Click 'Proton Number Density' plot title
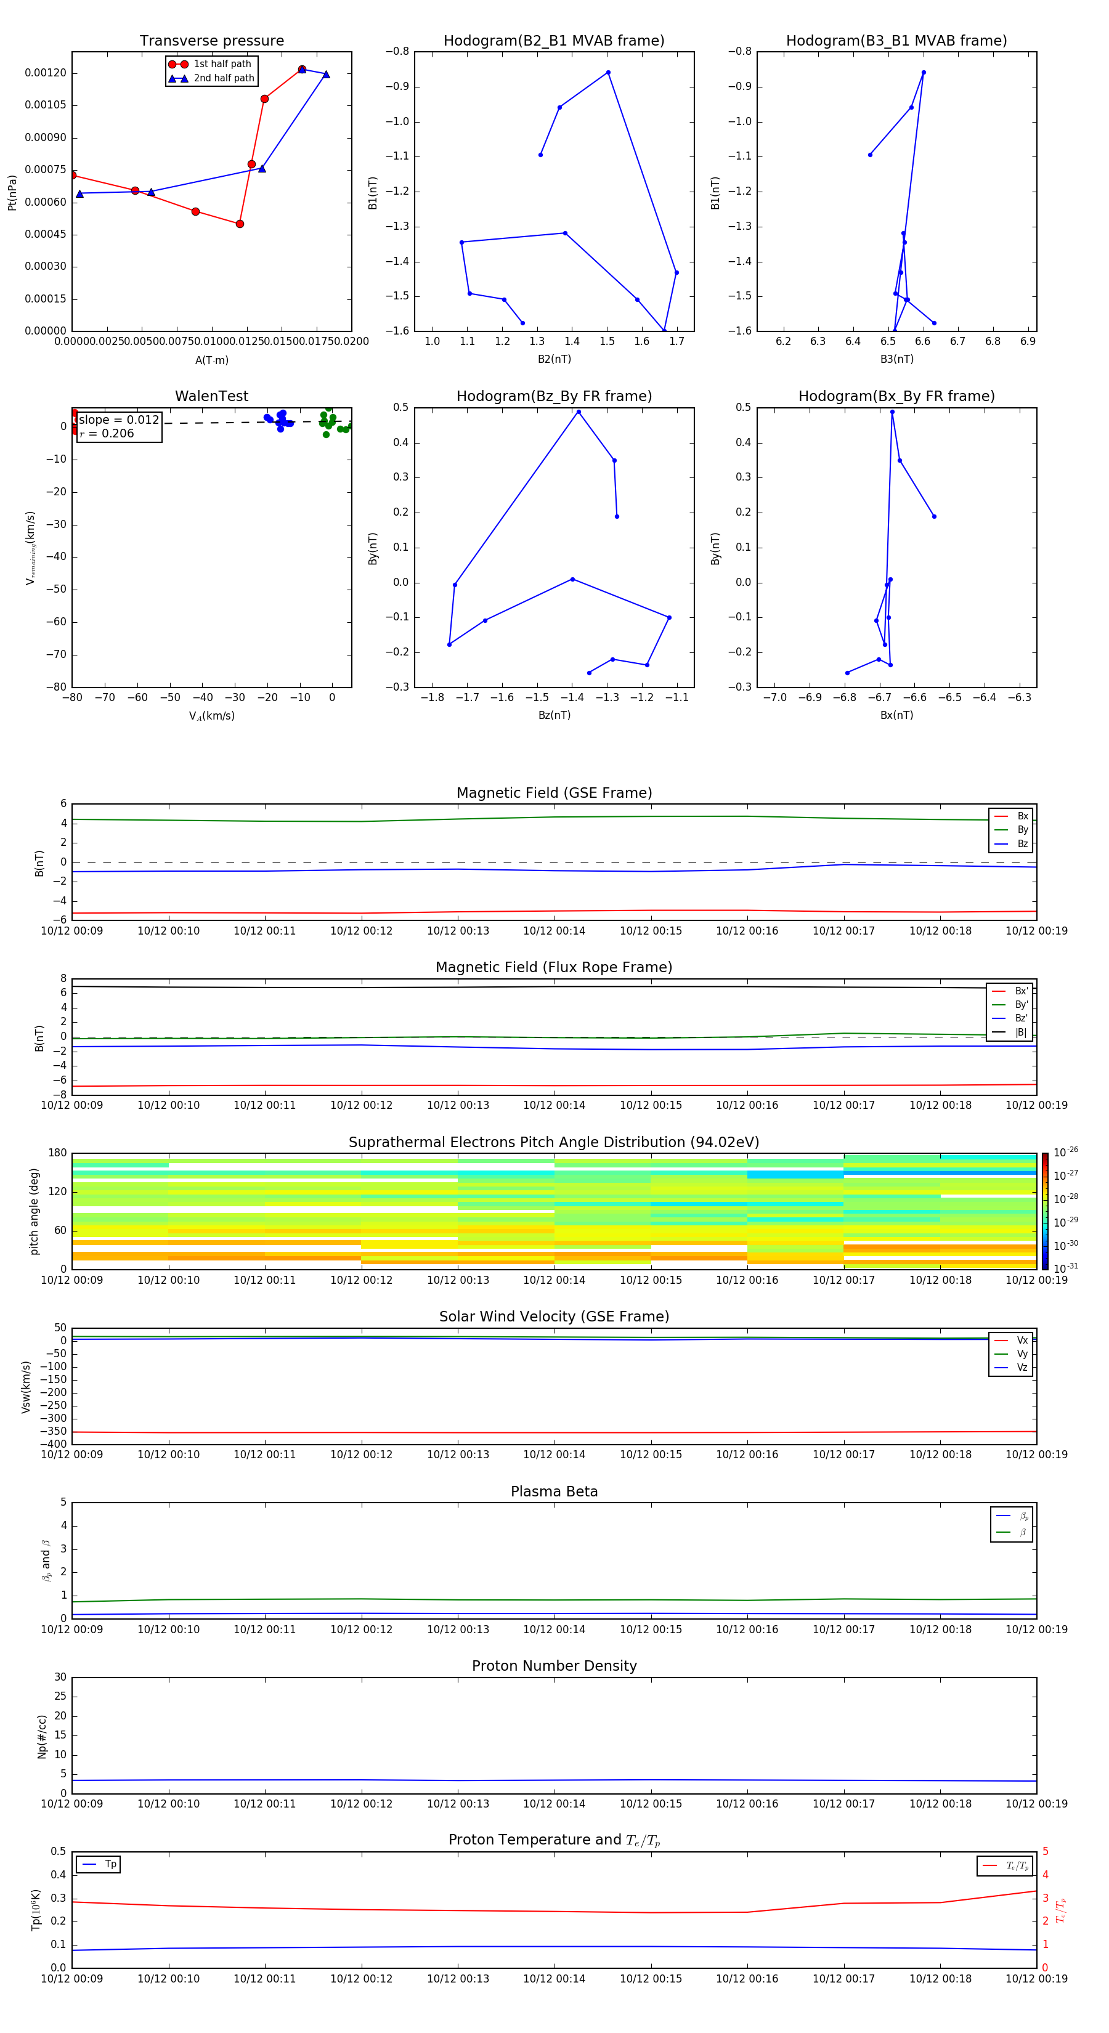 pyautogui.click(x=554, y=1666)
